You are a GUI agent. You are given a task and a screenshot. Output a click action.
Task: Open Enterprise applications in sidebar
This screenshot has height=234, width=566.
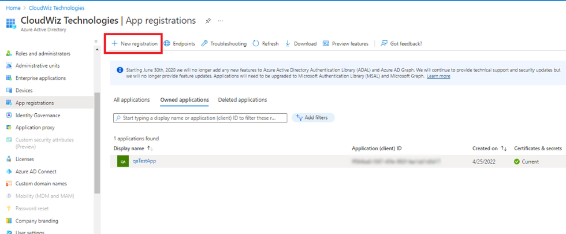(x=40, y=78)
